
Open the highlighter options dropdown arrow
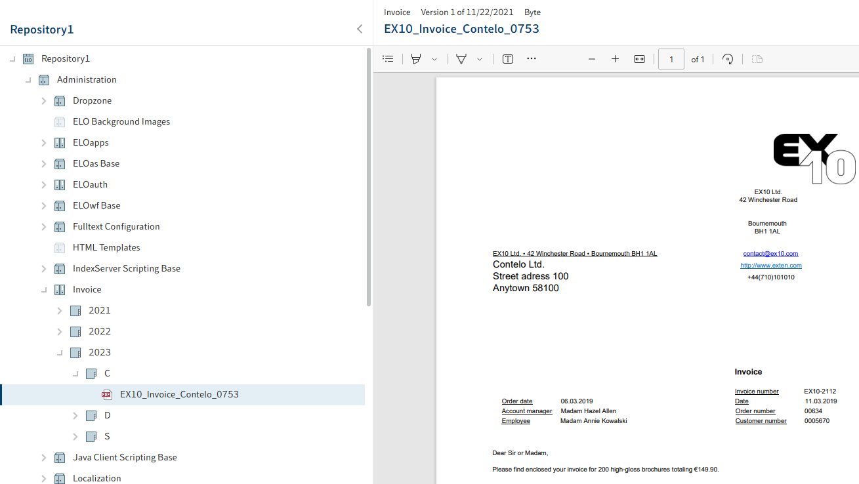pyautogui.click(x=434, y=59)
